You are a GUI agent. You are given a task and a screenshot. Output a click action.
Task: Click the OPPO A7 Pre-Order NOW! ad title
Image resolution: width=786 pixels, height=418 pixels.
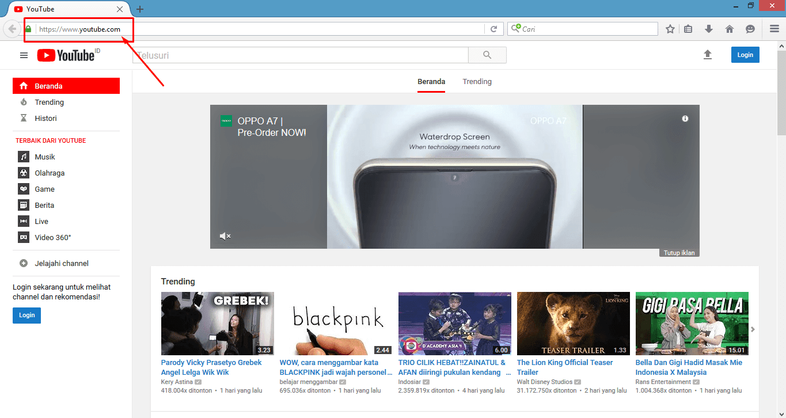[x=272, y=127]
